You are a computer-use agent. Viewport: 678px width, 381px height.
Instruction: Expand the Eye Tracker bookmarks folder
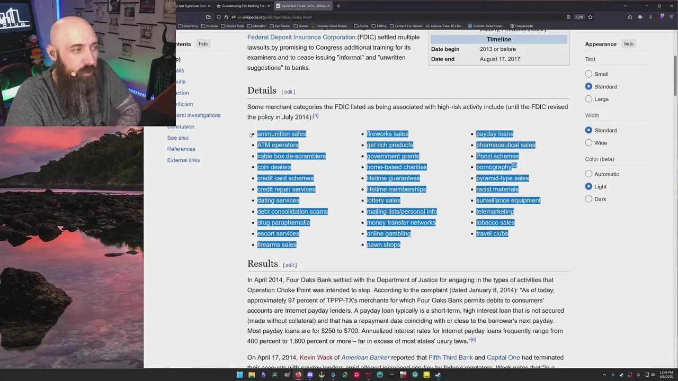pos(280,26)
